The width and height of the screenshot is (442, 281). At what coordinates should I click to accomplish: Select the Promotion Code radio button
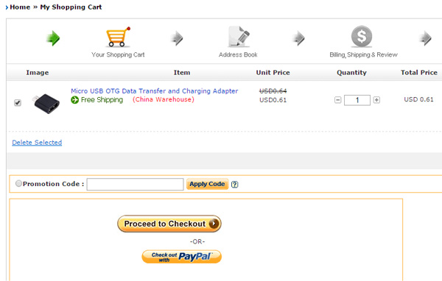18,184
